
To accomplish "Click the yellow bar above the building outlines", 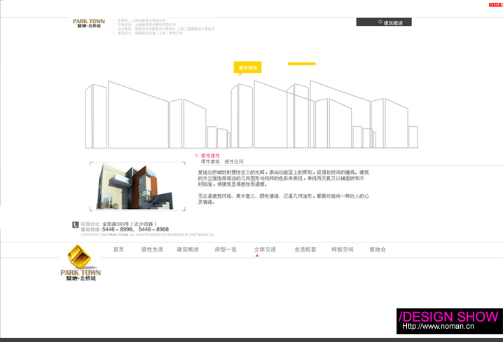I will [301, 63].
